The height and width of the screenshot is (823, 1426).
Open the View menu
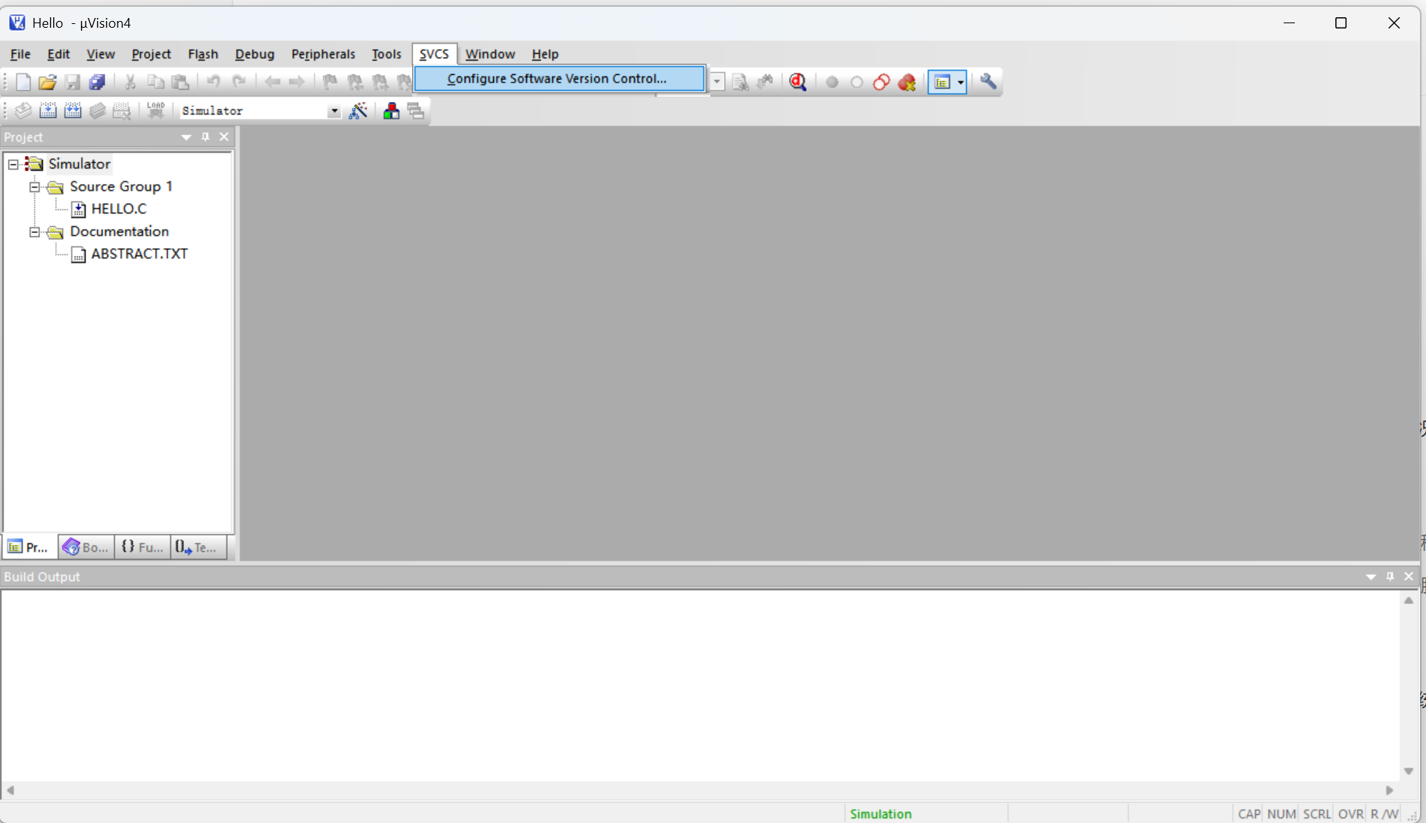pyautogui.click(x=100, y=54)
